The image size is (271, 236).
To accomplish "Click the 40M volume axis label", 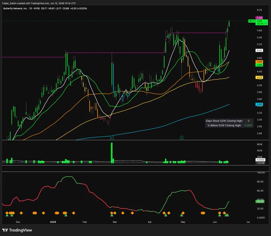I will [259, 151].
